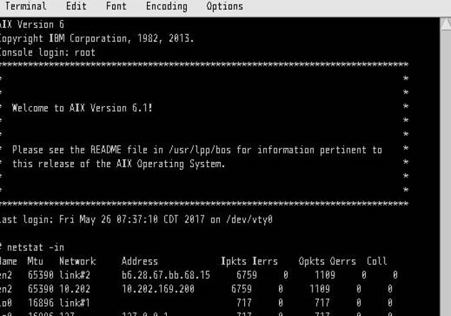The width and height of the screenshot is (451, 316).
Task: Click the 'Welcome to AIX Version 6.1!' line
Action: pos(82,108)
